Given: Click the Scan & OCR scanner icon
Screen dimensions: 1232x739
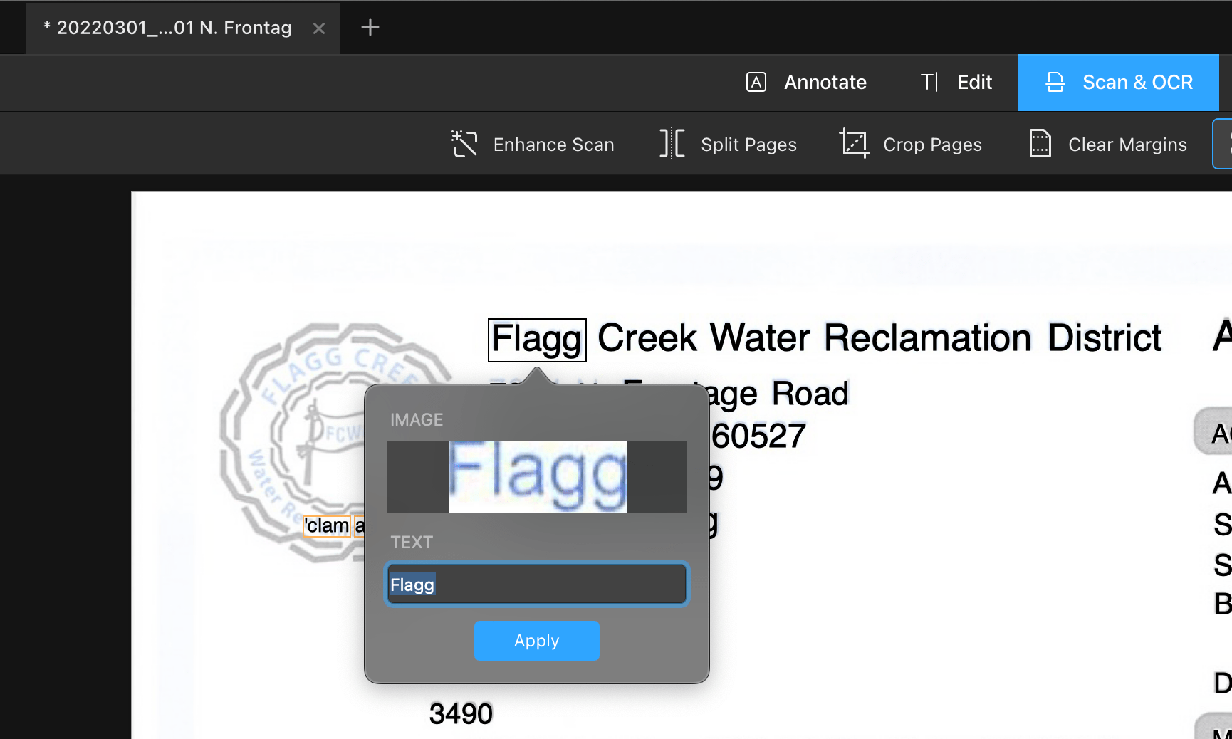Looking at the screenshot, I should (1055, 82).
